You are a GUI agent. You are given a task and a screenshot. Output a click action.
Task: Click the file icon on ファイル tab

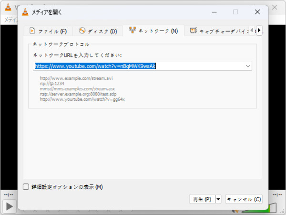32,31
